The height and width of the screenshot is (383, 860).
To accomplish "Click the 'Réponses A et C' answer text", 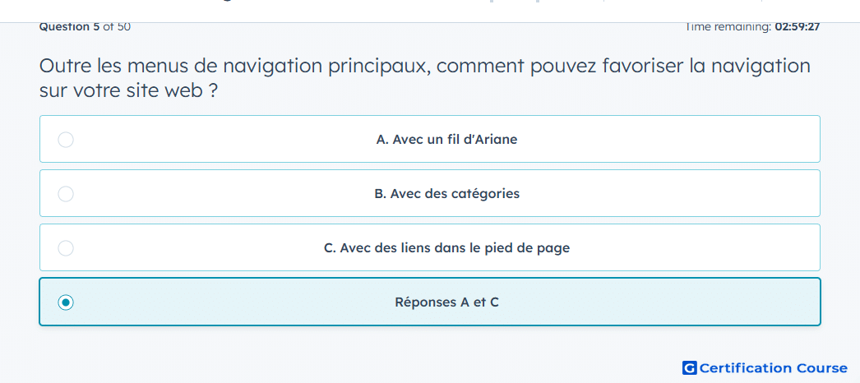I will 446,302.
